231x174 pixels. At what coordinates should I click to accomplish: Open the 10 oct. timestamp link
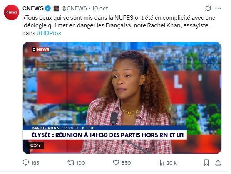point(100,8)
